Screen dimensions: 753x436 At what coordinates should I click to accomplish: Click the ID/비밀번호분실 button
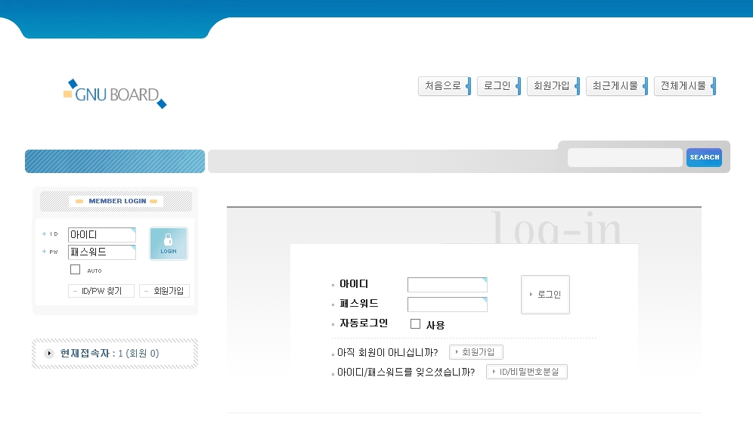click(x=527, y=372)
